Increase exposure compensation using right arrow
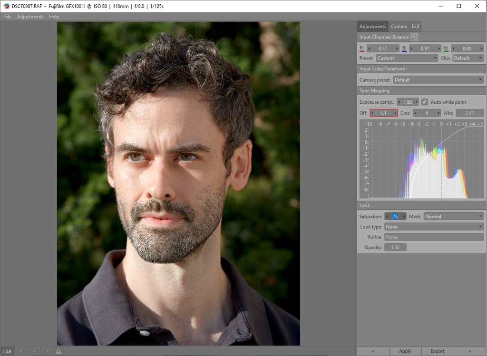 click(417, 102)
